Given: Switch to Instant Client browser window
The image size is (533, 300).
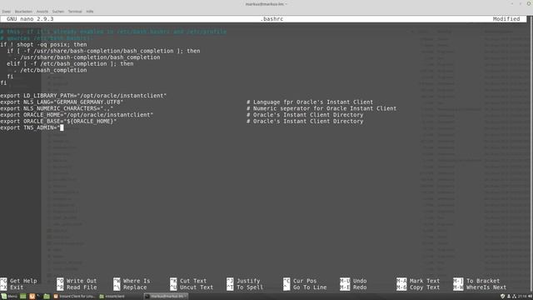Looking at the screenshot, I should 74,297.
